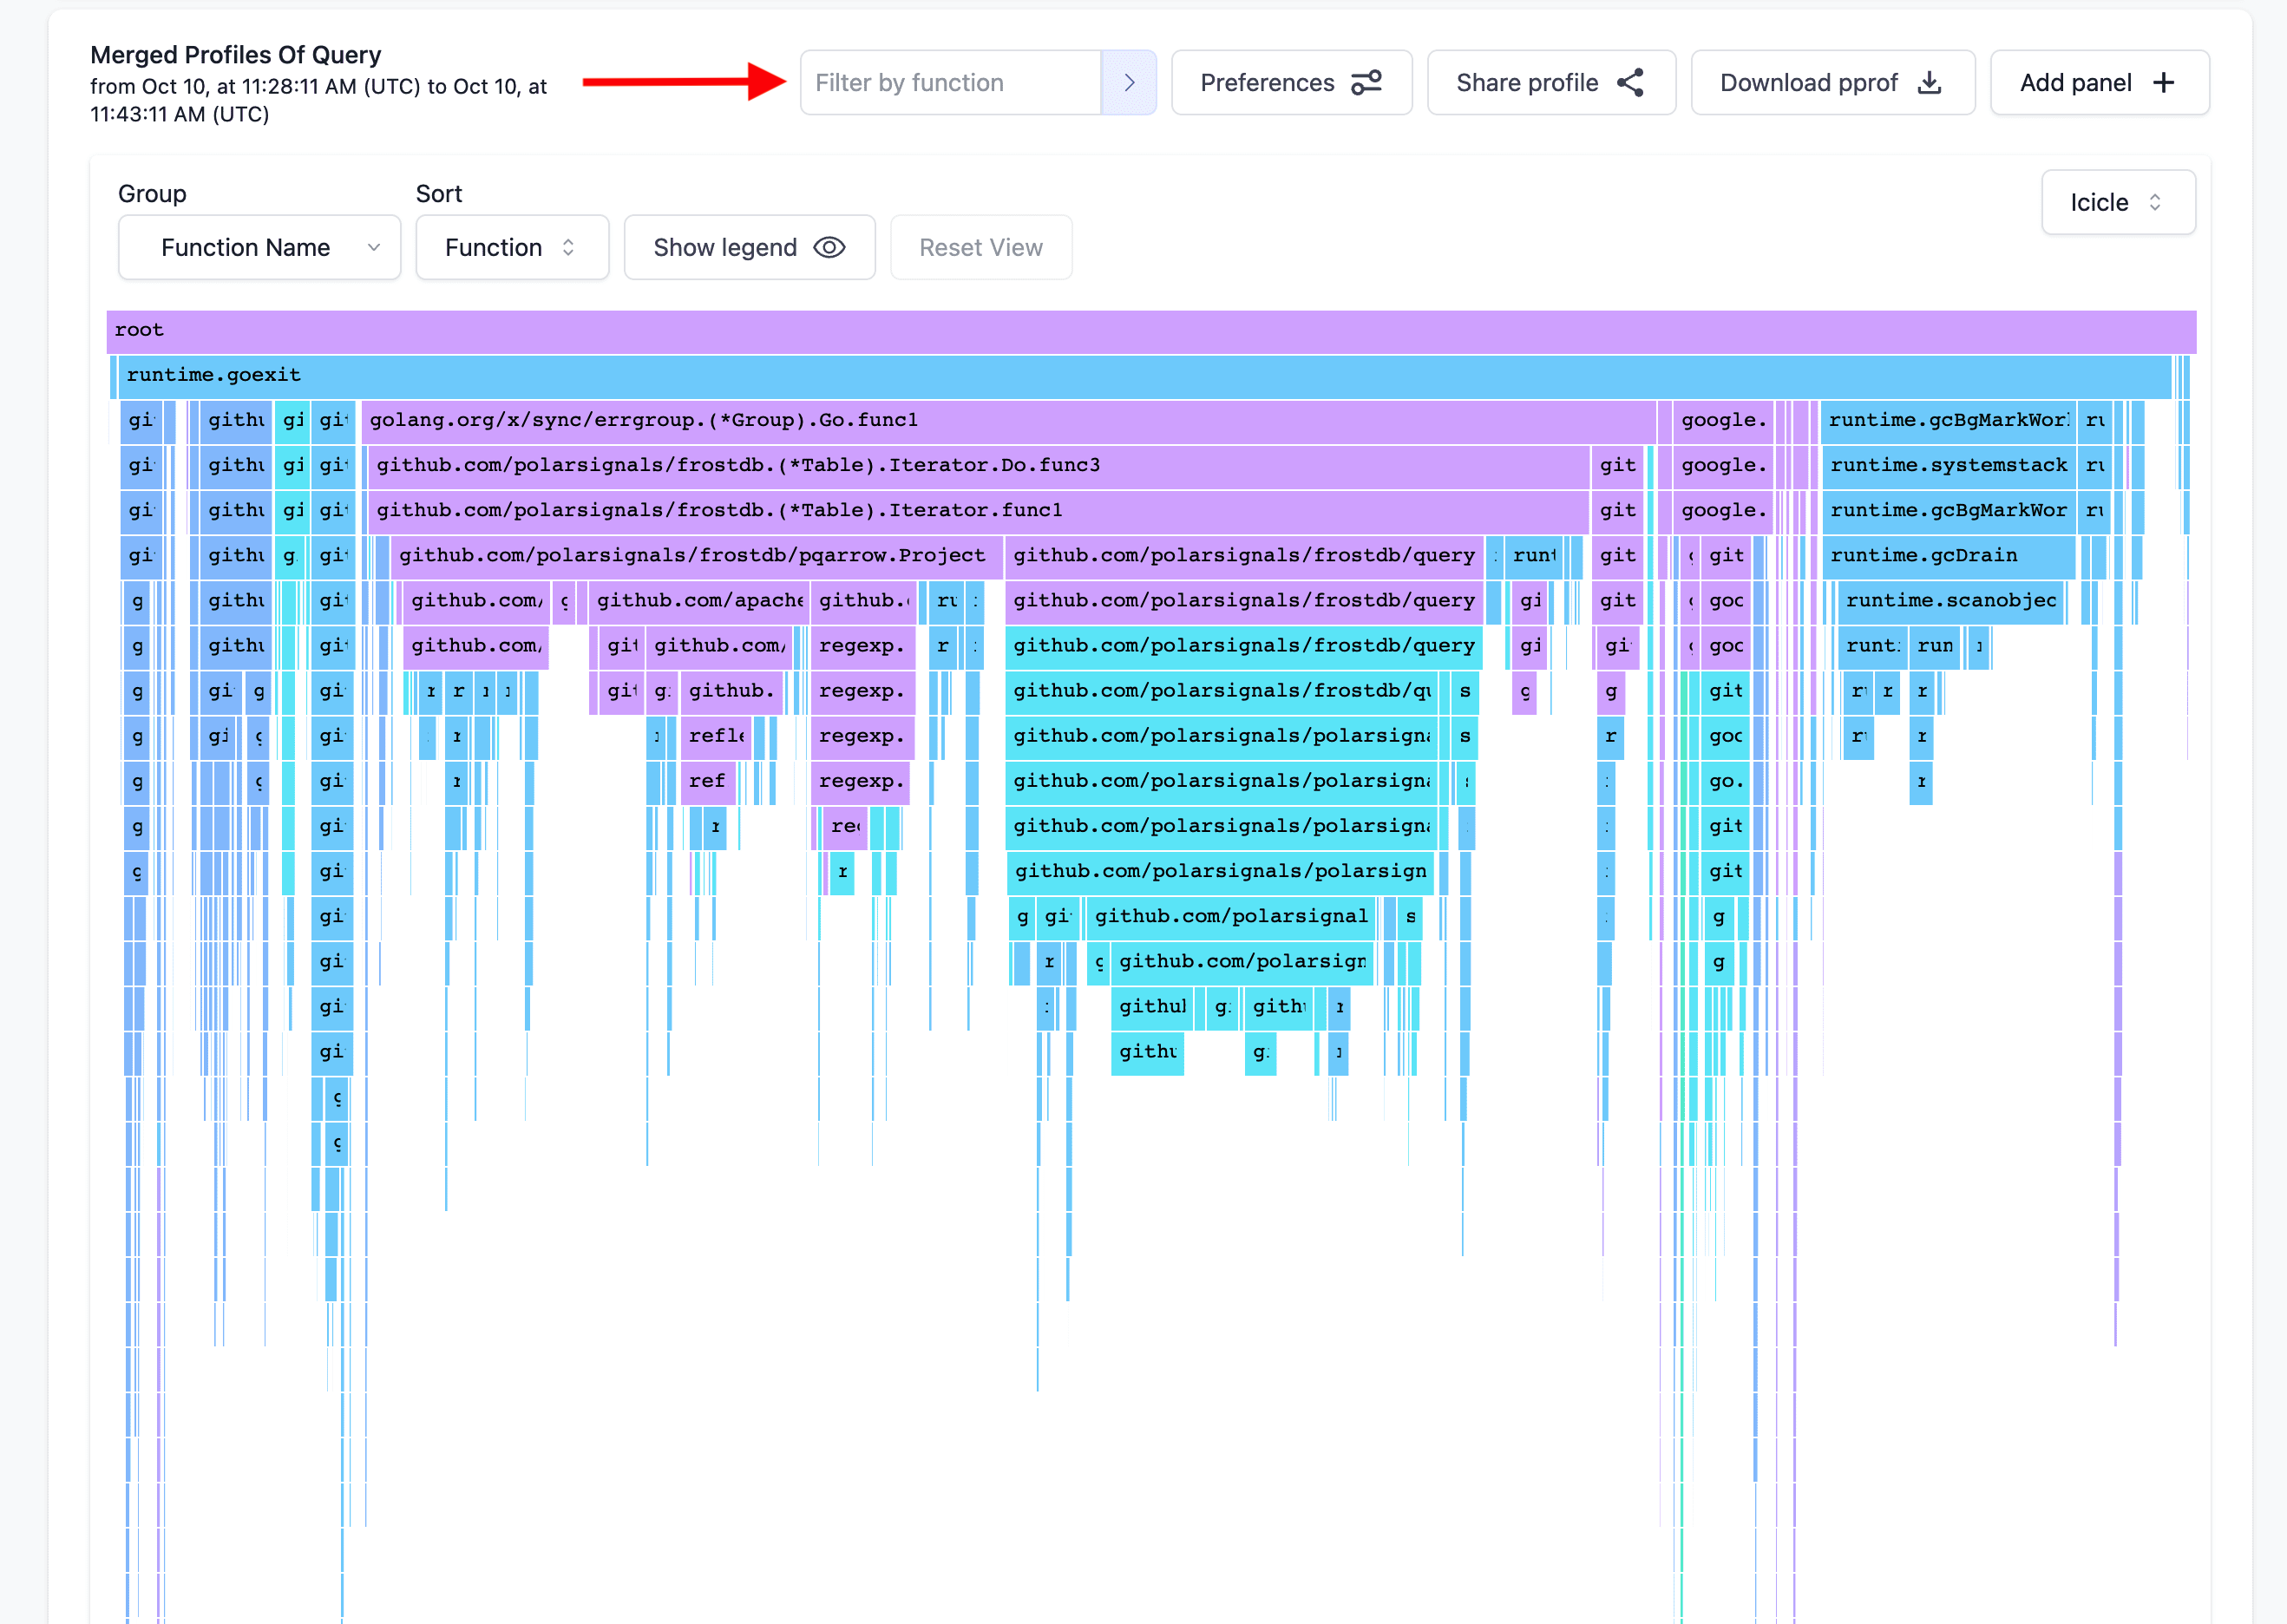Open the Icicle view type dropdown

tap(2117, 203)
